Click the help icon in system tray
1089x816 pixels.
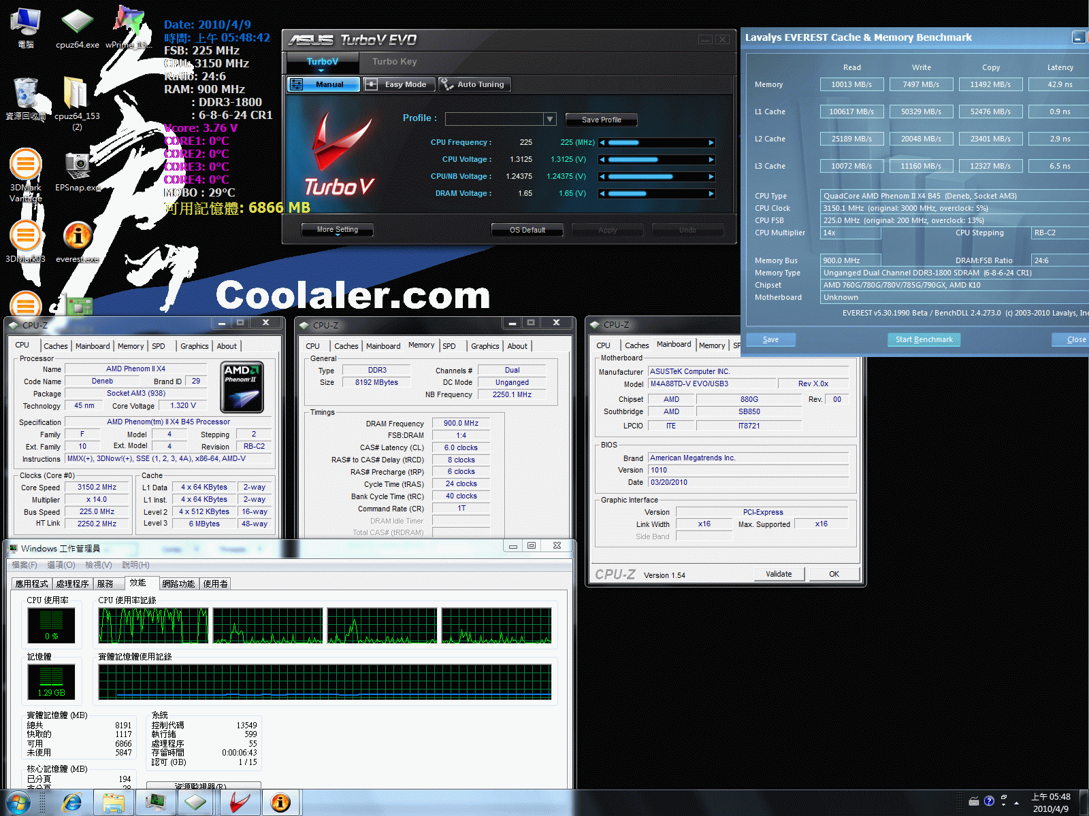click(989, 801)
